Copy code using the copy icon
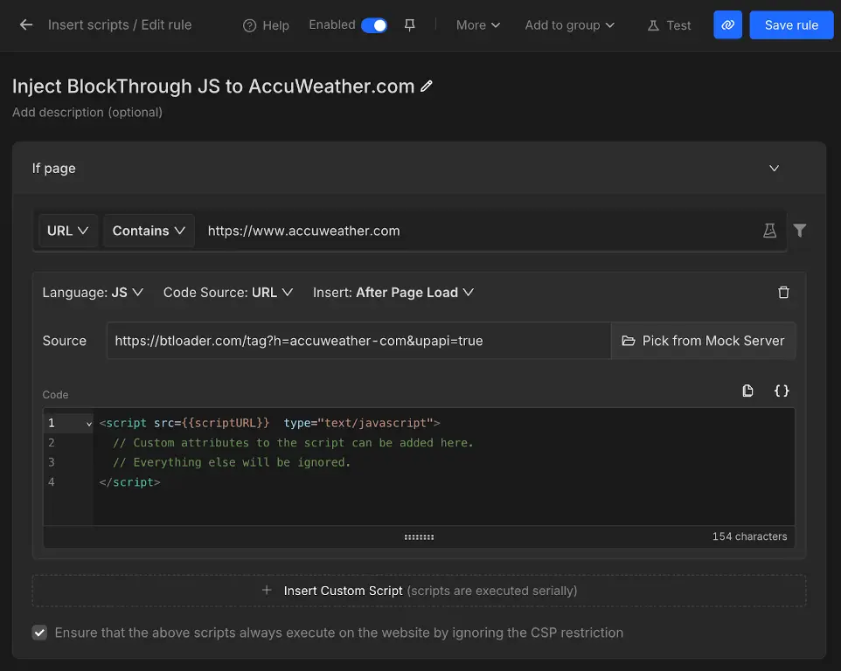 click(x=747, y=391)
